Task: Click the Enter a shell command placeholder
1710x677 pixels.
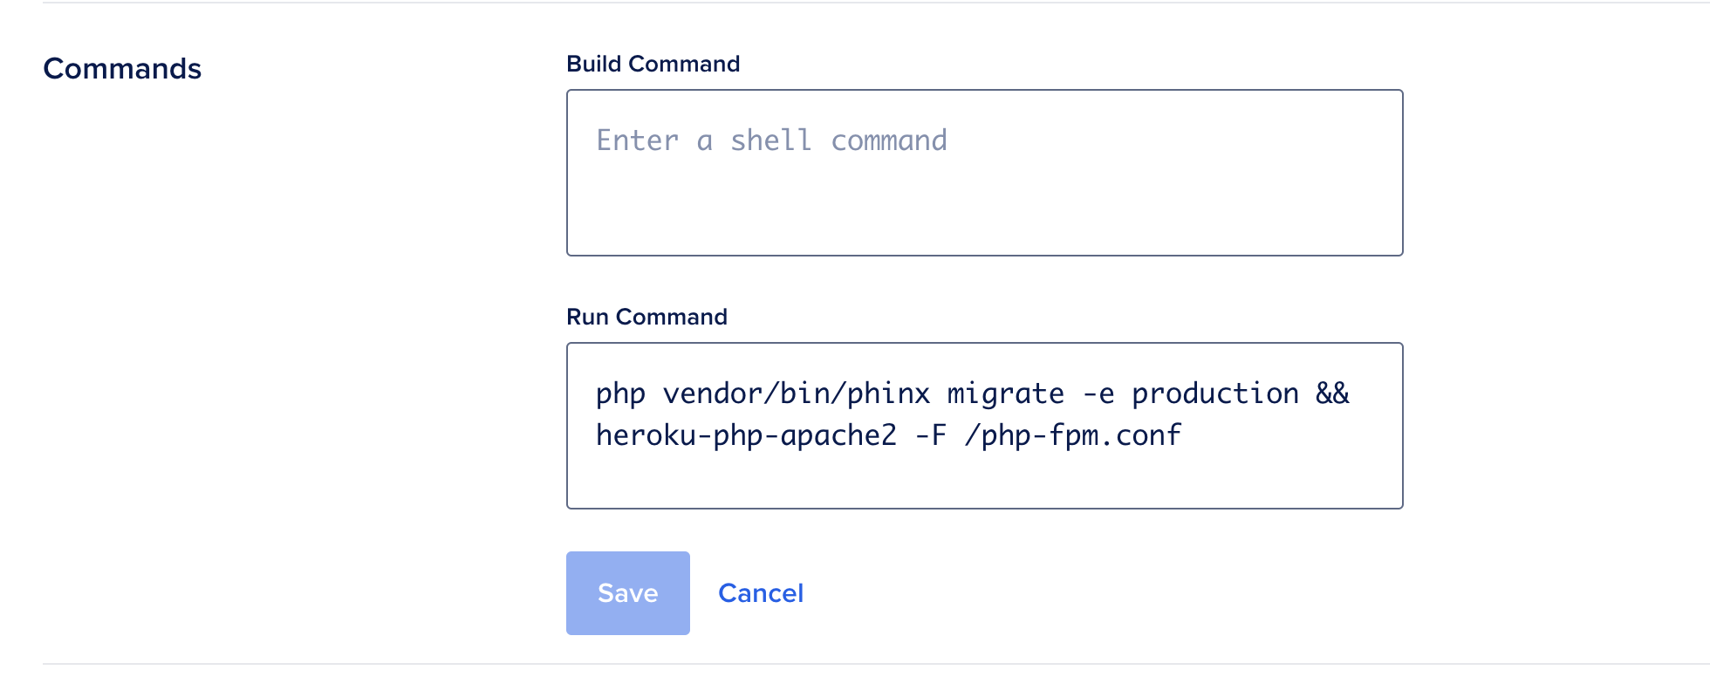Action: coord(770,140)
